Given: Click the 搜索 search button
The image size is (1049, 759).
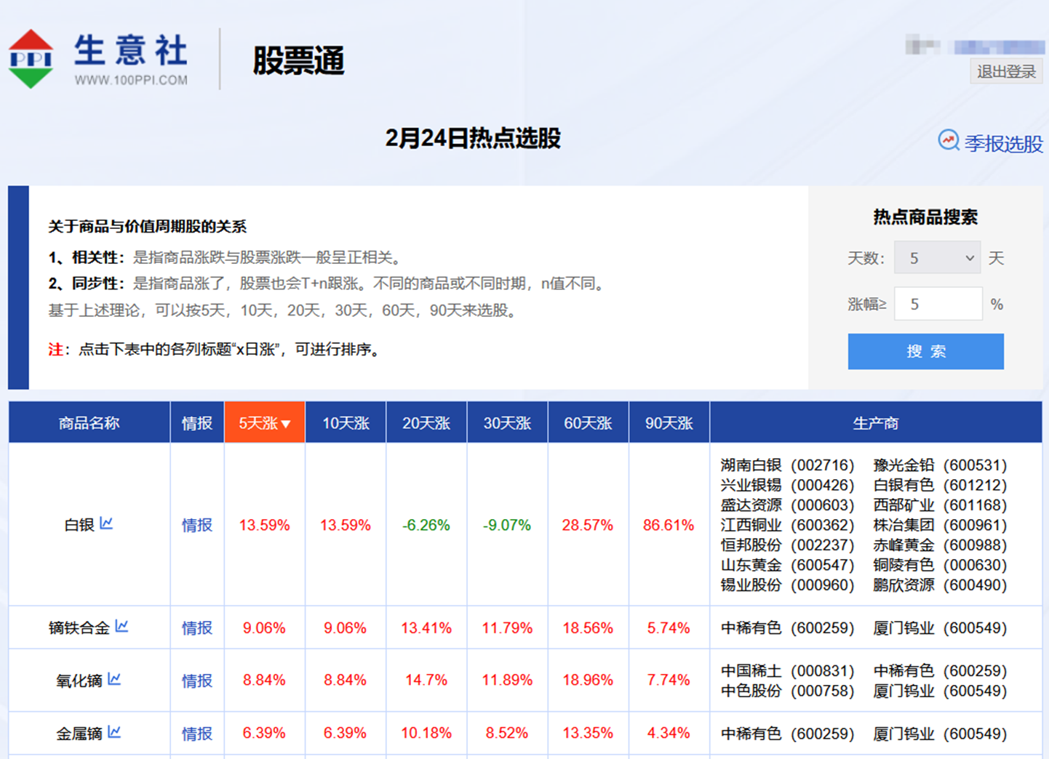Looking at the screenshot, I should (x=926, y=351).
